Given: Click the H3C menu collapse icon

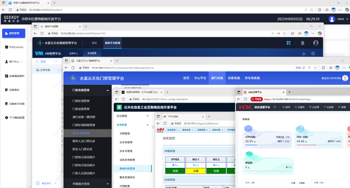Looking at the screenshot, I should pos(275,107).
